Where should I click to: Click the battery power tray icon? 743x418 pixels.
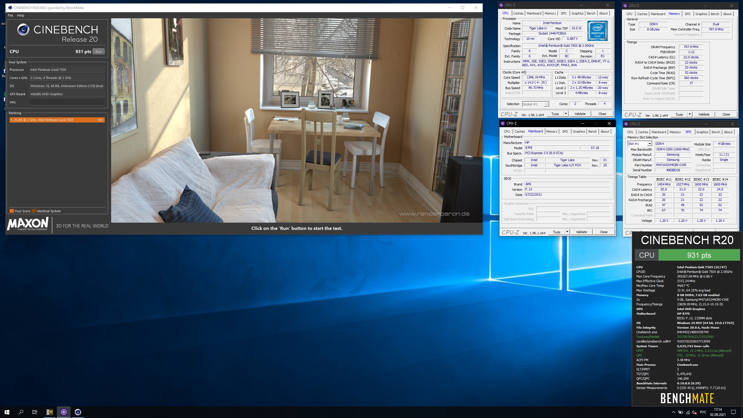tap(681, 412)
